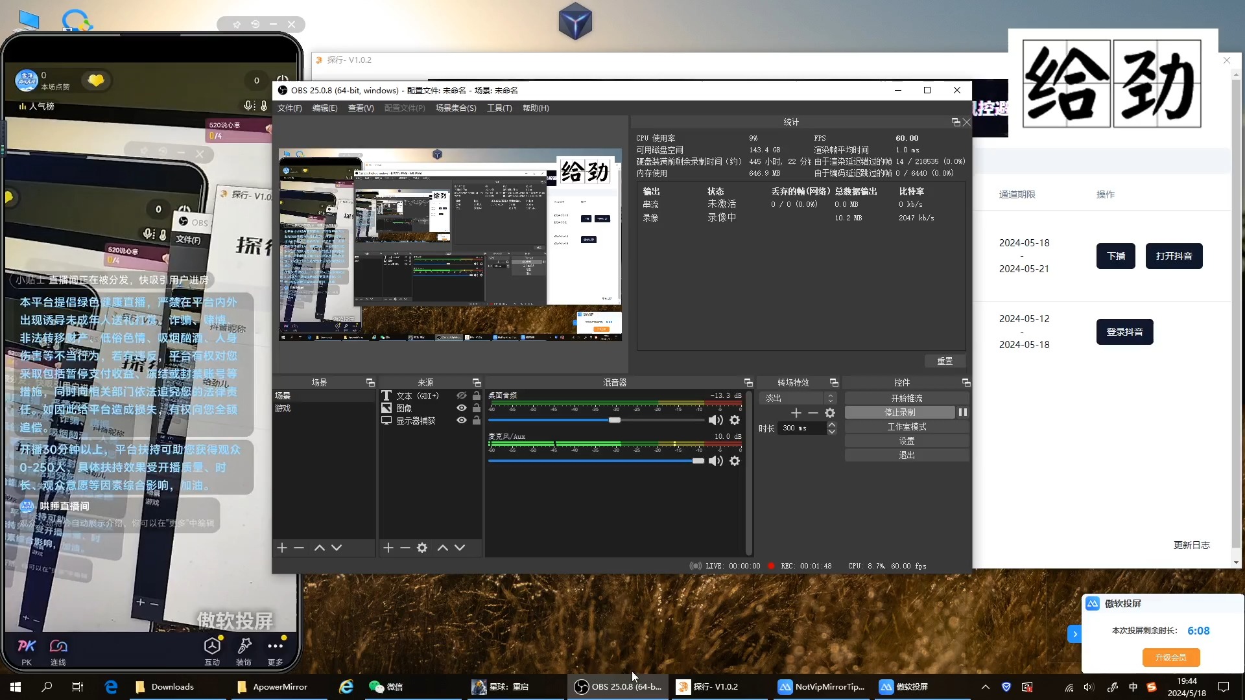Click the audio mixer settings gear icon

[733, 419]
